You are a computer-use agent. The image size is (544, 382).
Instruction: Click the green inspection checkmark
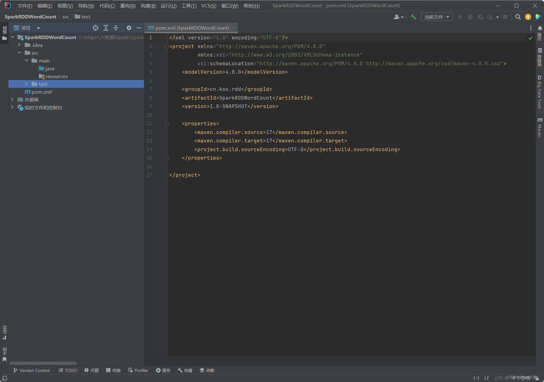(531, 38)
